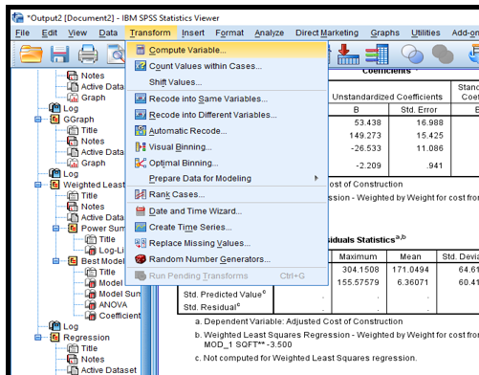This screenshot has height=375, width=479.
Task: Open the Data menu
Action: click(108, 33)
